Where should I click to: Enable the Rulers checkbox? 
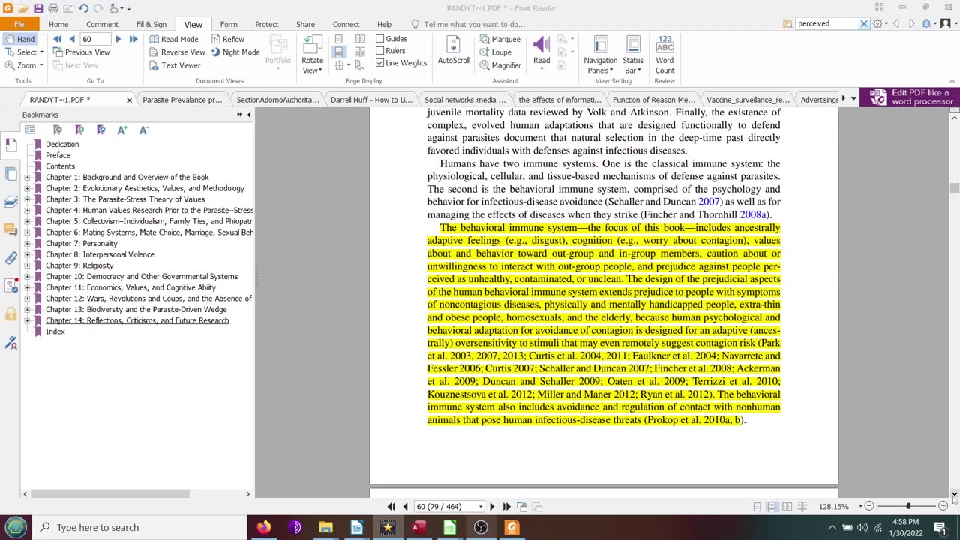pos(380,51)
